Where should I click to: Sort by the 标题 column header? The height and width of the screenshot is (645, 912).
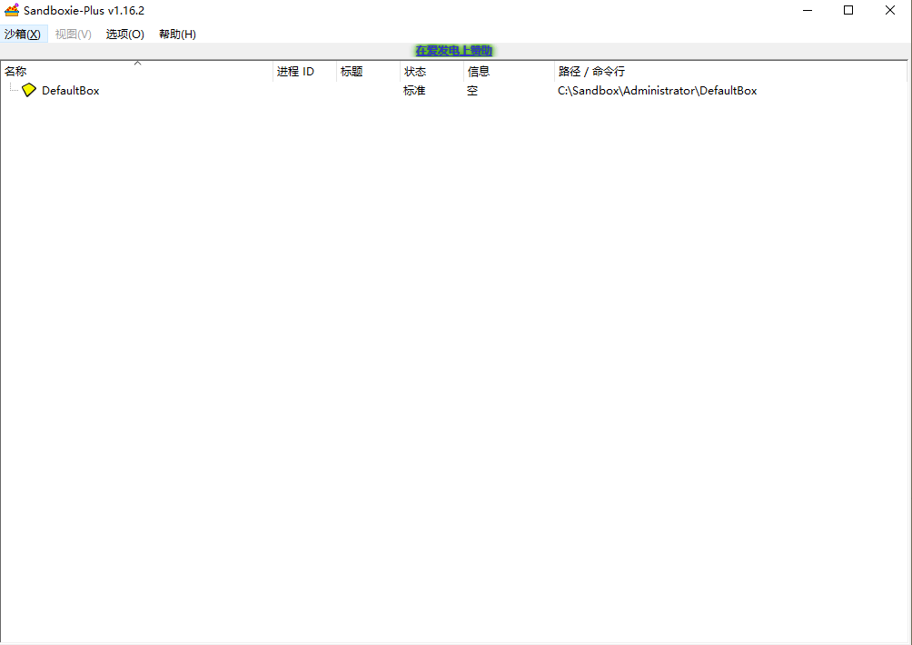[x=368, y=72]
